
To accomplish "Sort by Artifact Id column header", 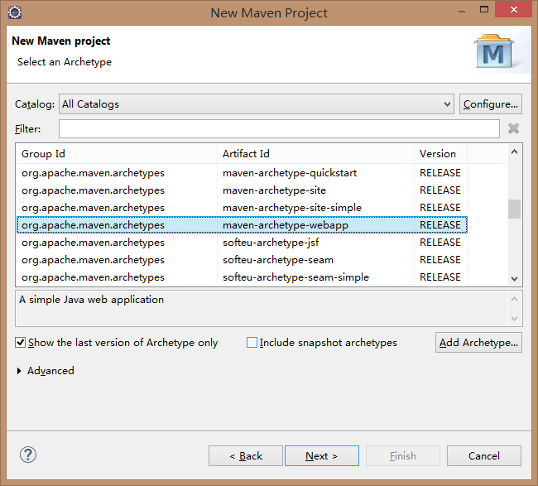I will pos(315,154).
